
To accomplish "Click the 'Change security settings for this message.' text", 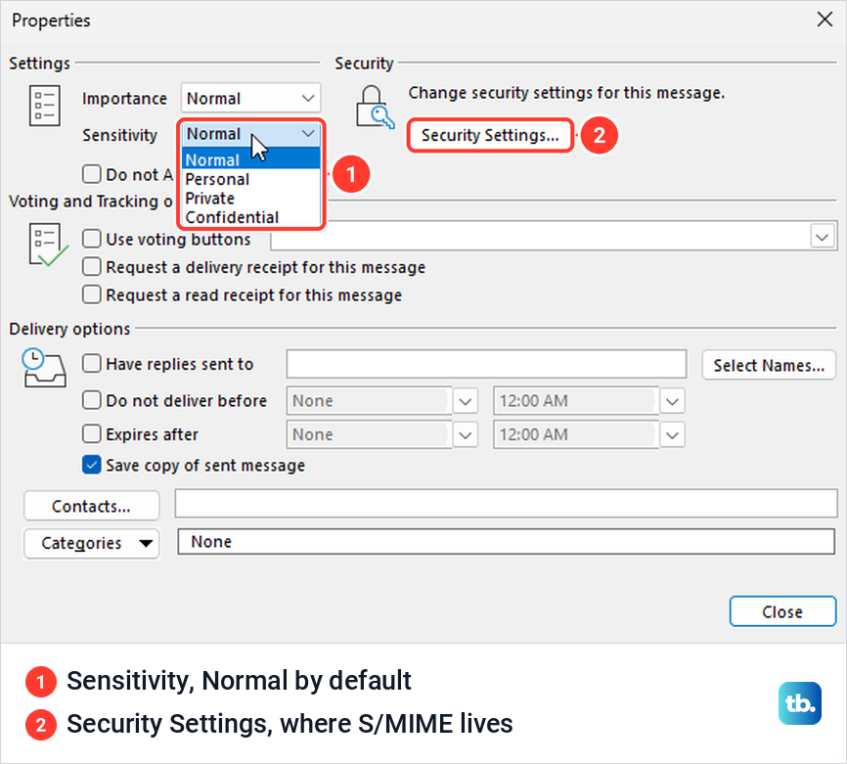I will [566, 93].
